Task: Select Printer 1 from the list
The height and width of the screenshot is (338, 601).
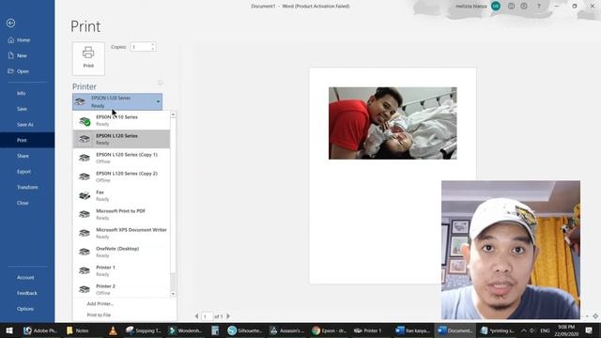Action: tap(121, 270)
